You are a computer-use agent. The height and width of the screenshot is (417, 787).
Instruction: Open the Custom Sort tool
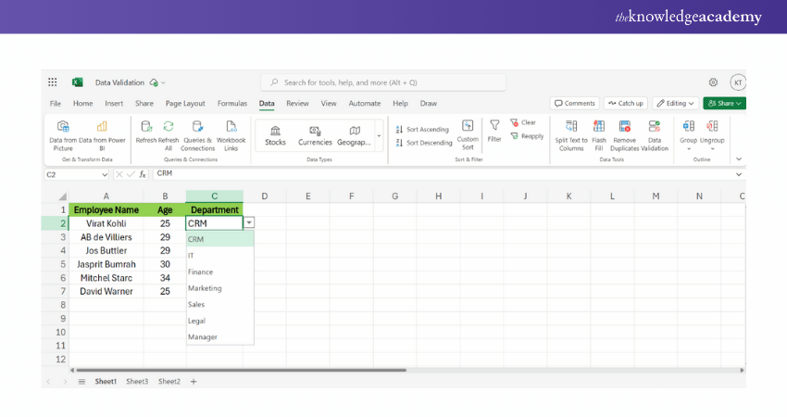coord(468,126)
